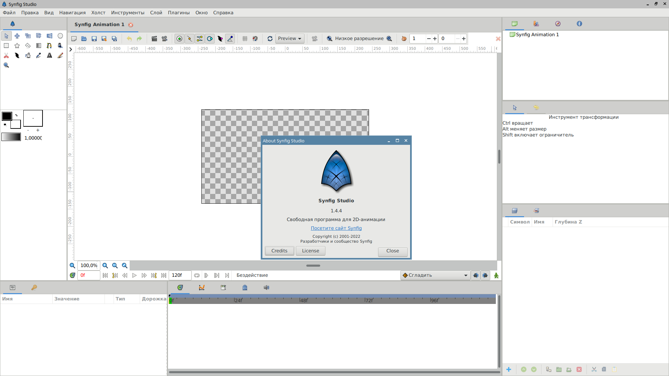Viewport: 669px width, 376px height.
Task: Select the Scale tool in toolbox
Action: tap(28, 36)
